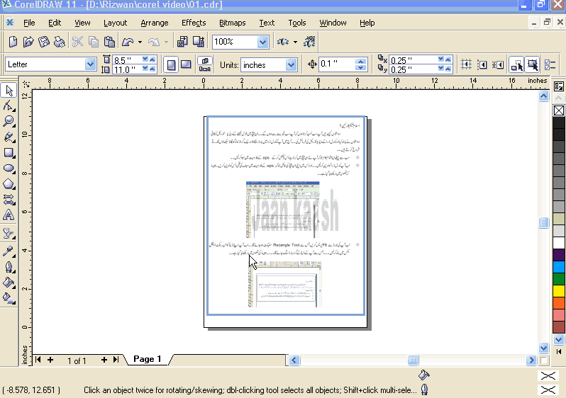Open the Effects menu
This screenshot has height=398, width=566.
194,23
